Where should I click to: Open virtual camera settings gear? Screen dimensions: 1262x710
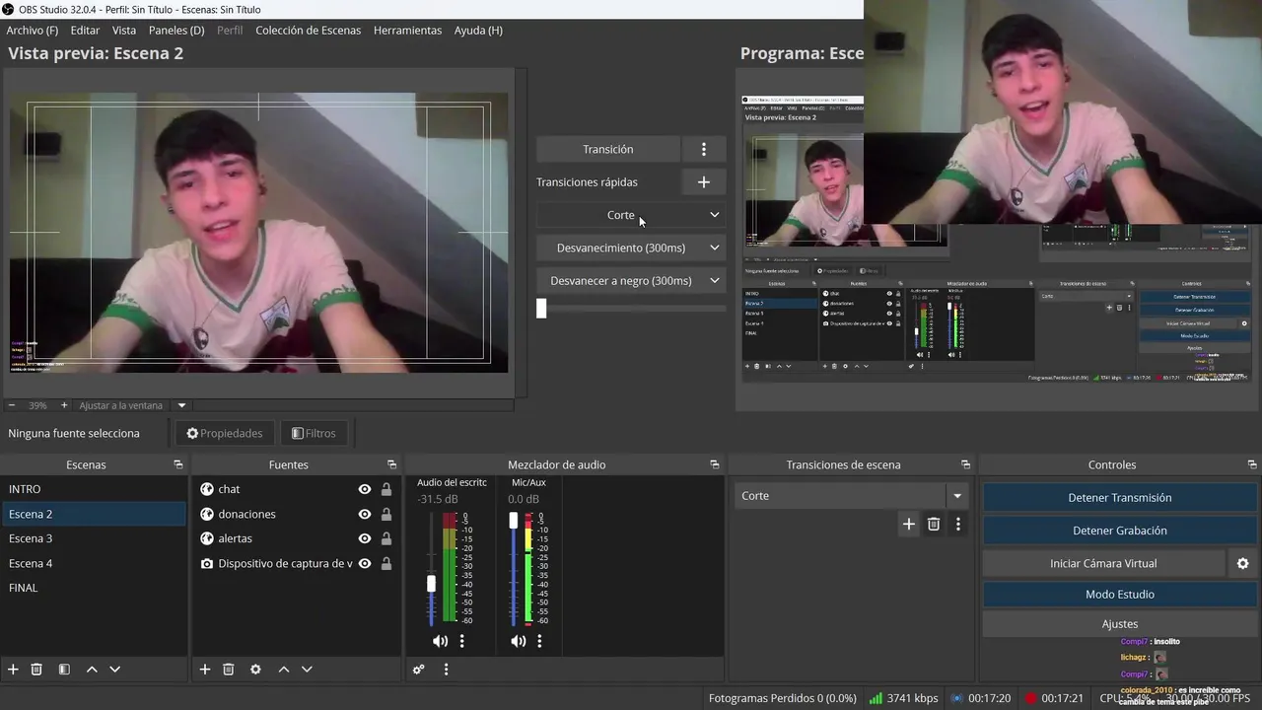pos(1242,563)
